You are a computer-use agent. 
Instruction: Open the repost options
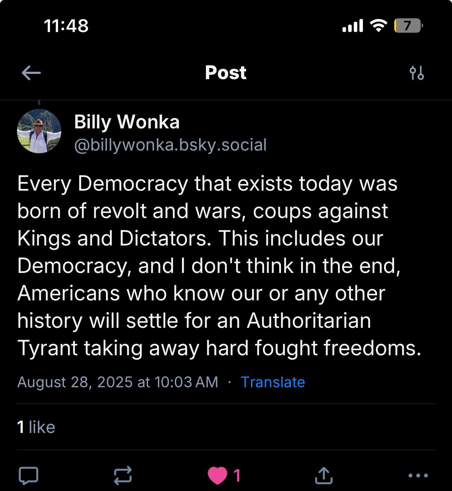(123, 476)
